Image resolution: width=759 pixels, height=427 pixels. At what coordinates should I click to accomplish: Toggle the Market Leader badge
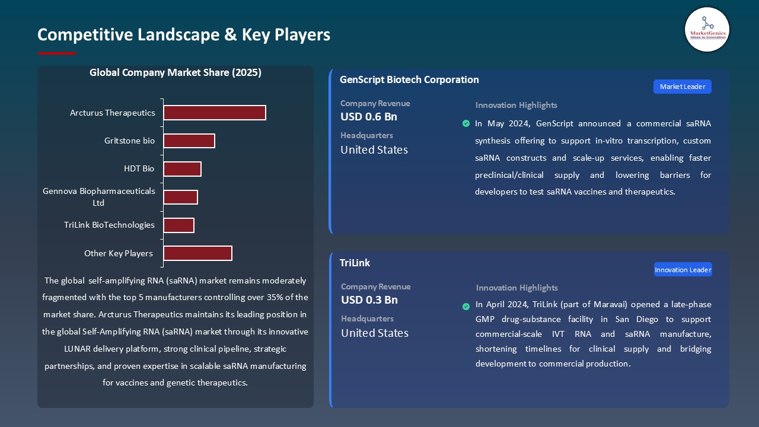682,86
